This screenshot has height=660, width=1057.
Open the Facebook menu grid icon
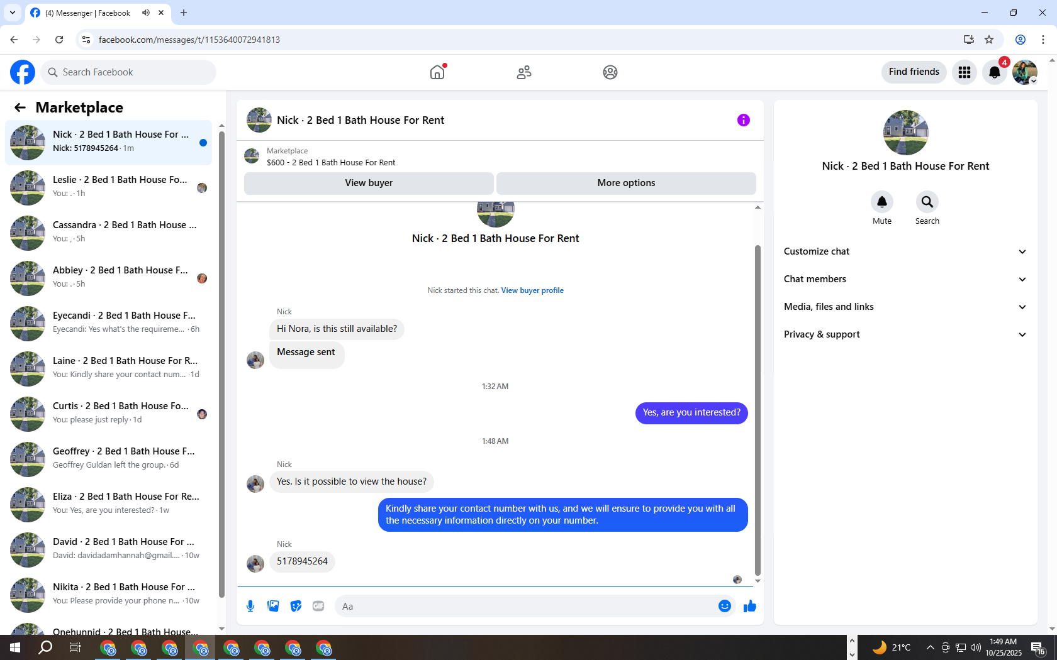pyautogui.click(x=965, y=72)
